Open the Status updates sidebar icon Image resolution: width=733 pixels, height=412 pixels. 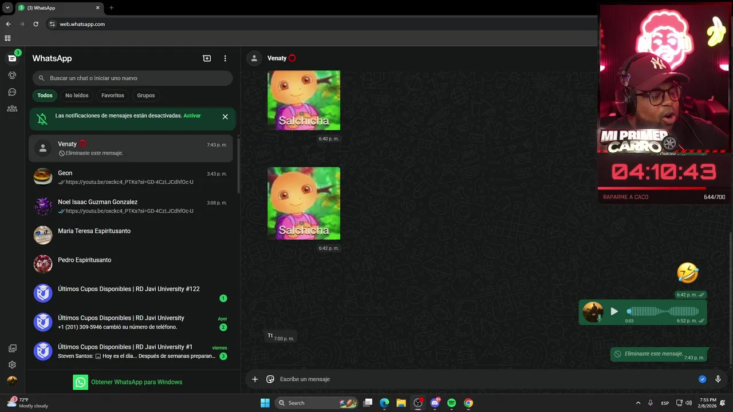click(x=12, y=75)
